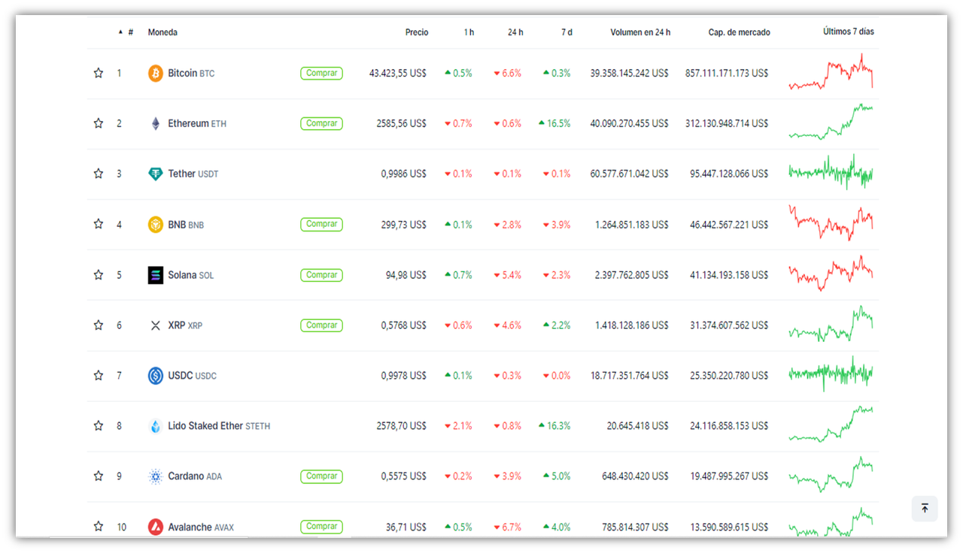This screenshot has height=553, width=963.
Task: Click the Solana logo icon
Action: (x=155, y=275)
